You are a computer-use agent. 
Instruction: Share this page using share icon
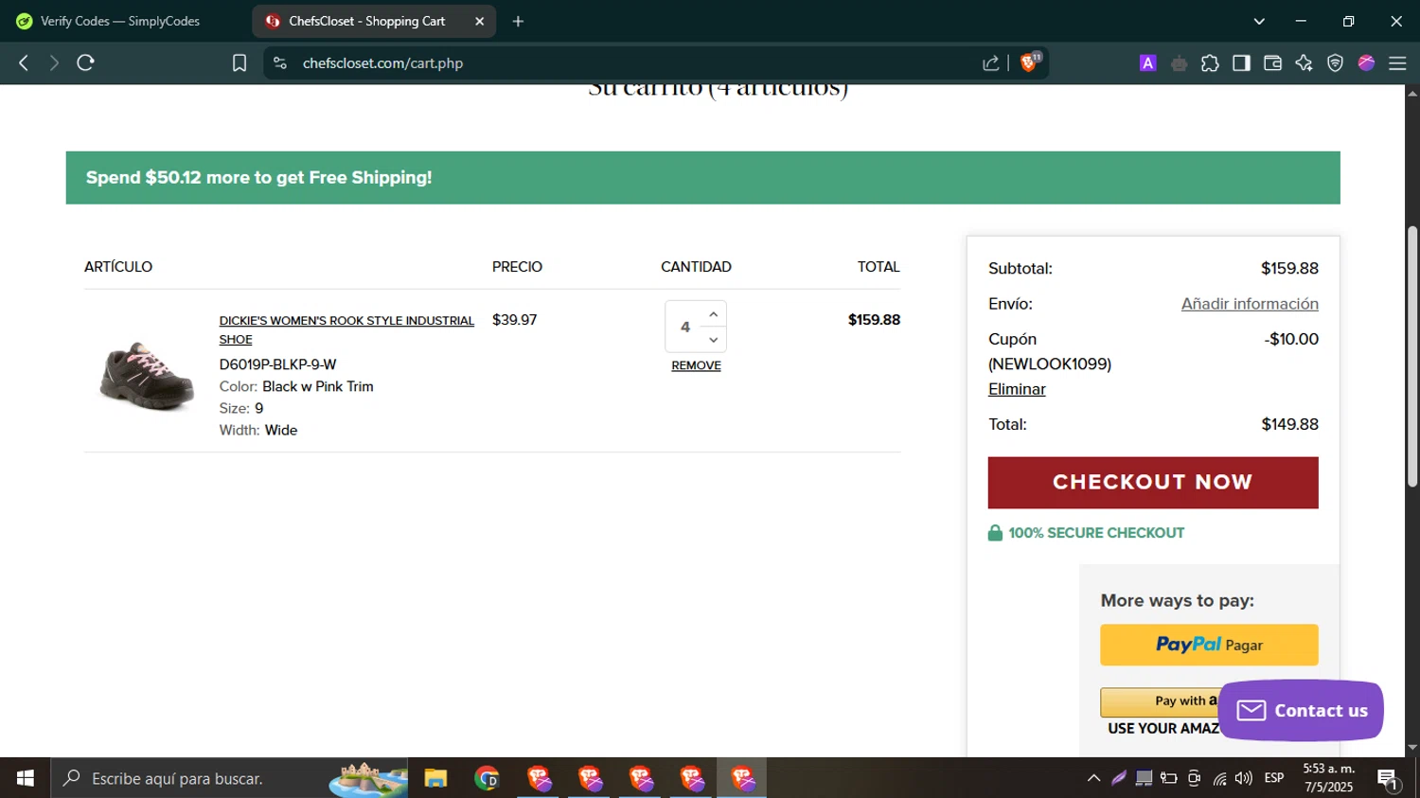click(x=991, y=63)
